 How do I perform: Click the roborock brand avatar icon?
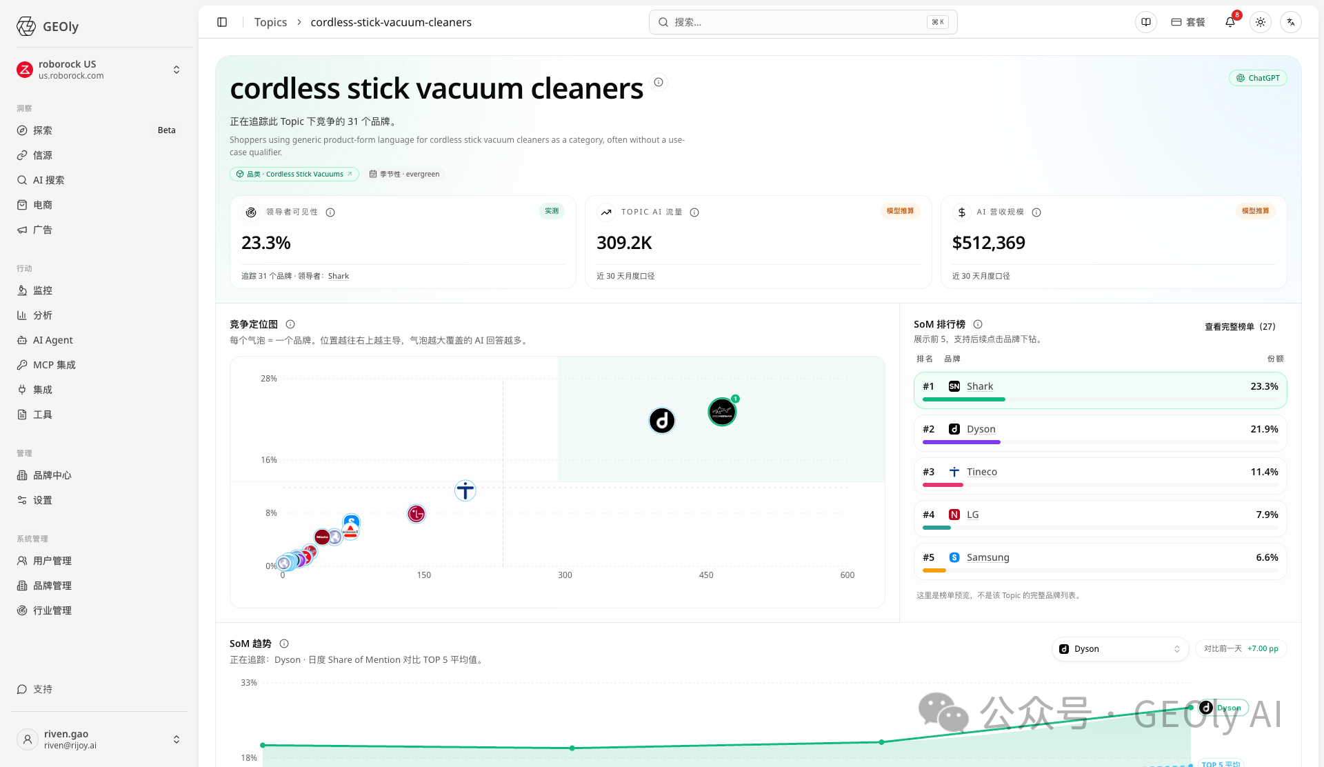click(x=25, y=70)
